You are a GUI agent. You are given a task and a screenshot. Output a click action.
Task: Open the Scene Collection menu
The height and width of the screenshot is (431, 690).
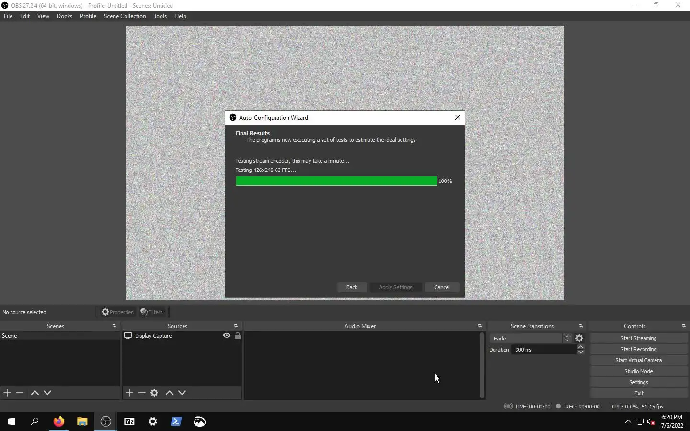[x=125, y=16]
